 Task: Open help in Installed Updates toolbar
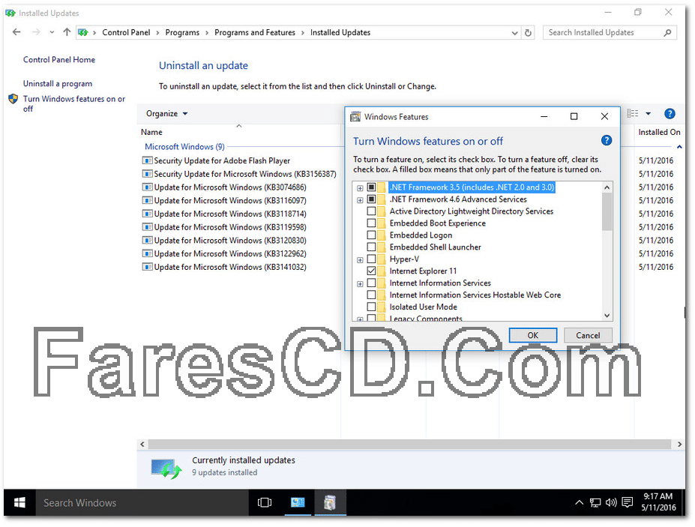click(x=670, y=113)
